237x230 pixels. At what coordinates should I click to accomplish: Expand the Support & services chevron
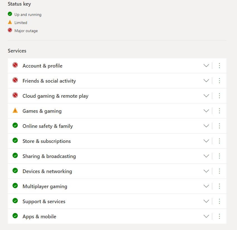point(206,201)
